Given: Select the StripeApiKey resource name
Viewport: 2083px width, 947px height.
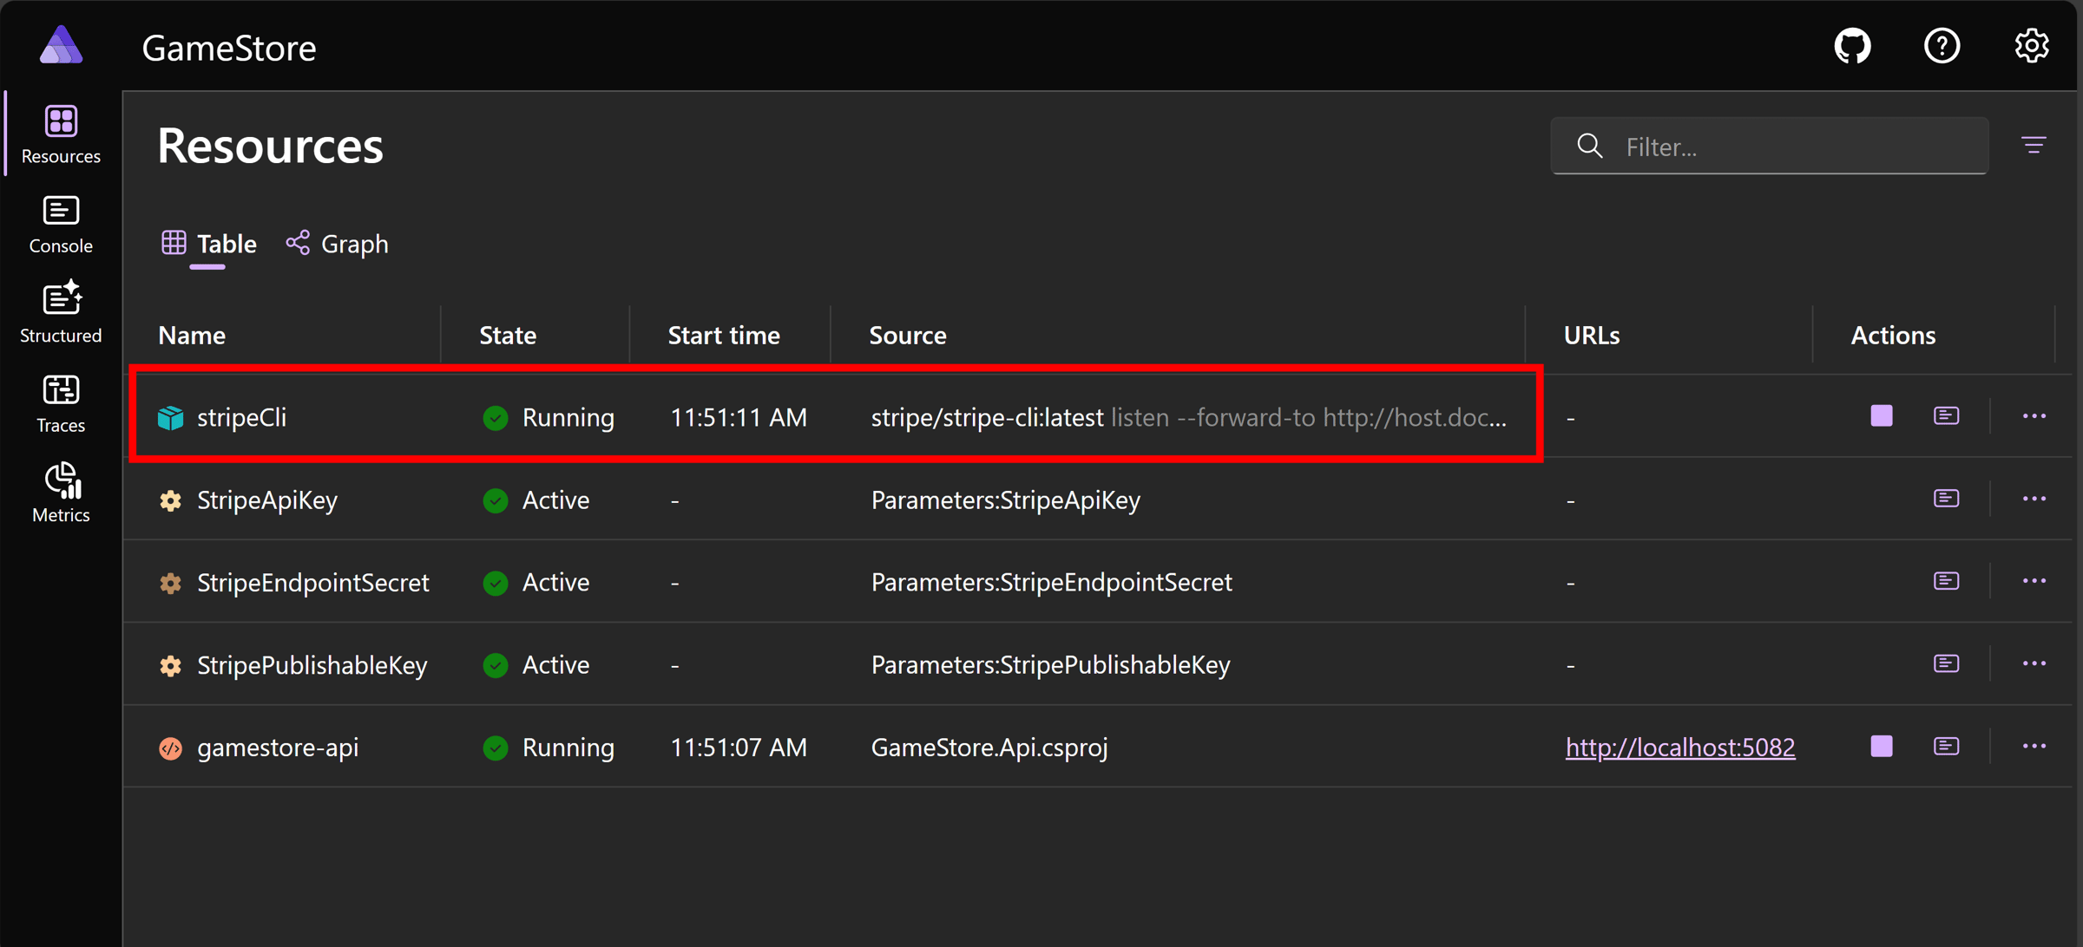Looking at the screenshot, I should [x=267, y=500].
